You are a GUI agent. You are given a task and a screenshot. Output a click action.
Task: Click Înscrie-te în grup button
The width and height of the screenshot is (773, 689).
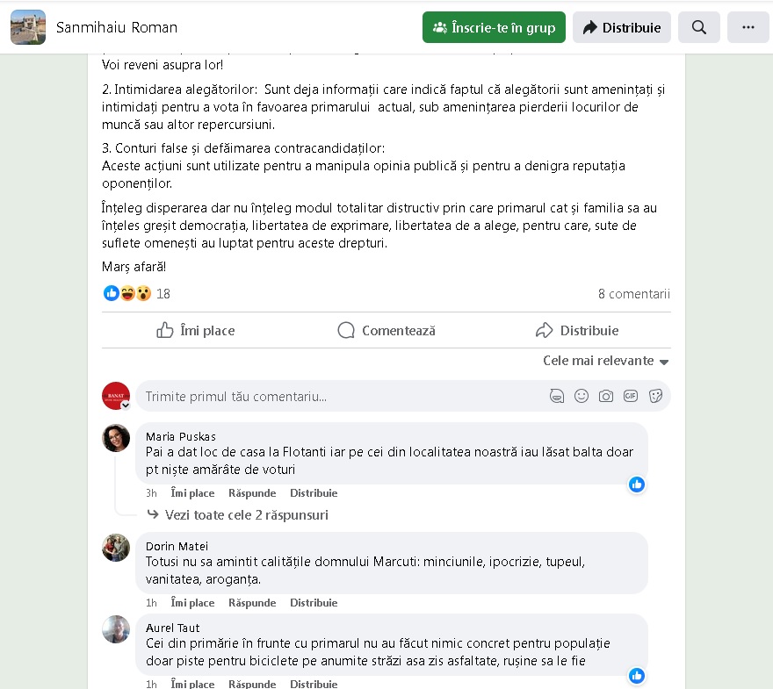(494, 27)
